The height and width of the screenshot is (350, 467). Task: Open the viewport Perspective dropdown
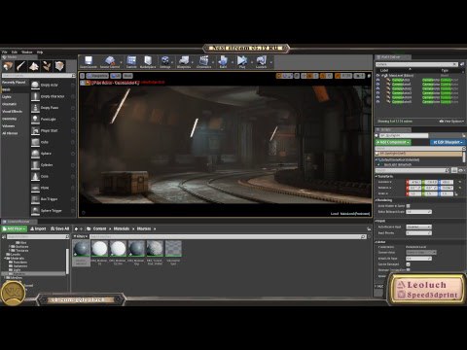point(97,76)
